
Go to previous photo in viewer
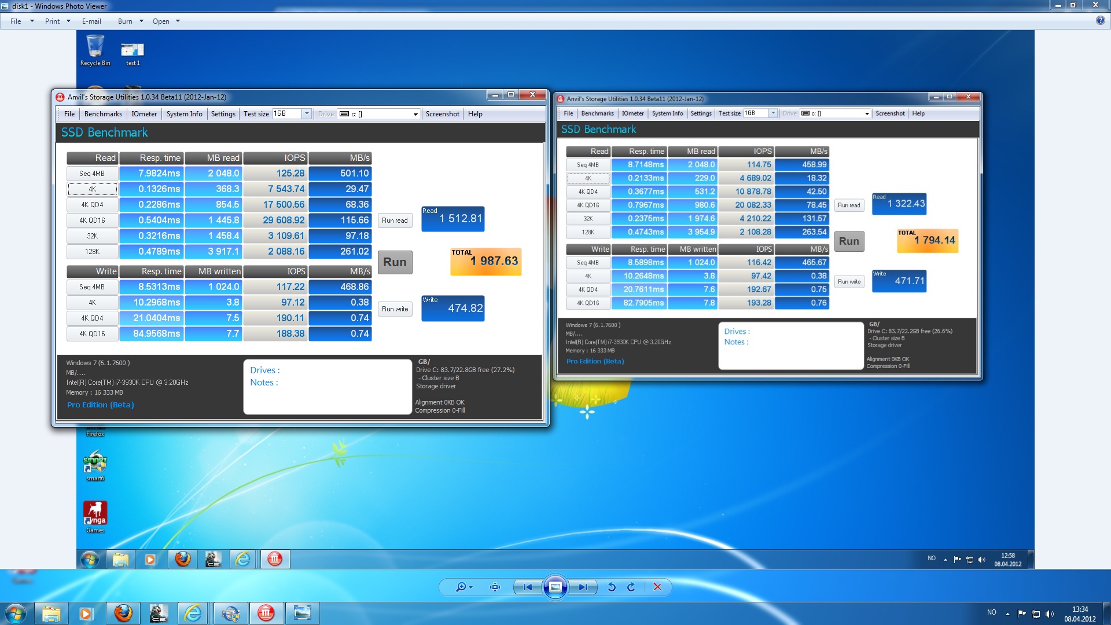[x=528, y=587]
